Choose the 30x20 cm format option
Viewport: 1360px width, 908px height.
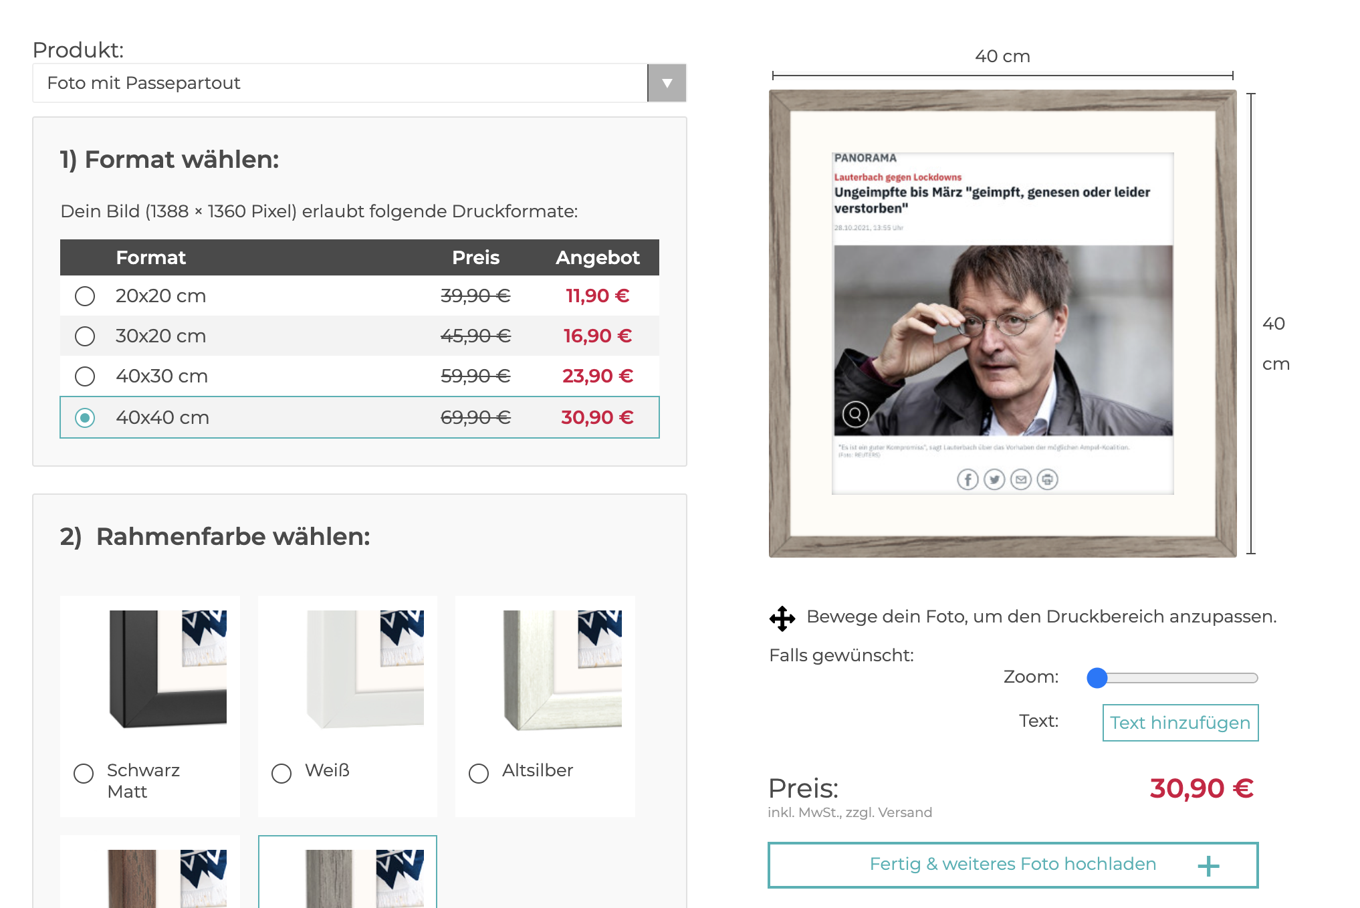tap(85, 336)
